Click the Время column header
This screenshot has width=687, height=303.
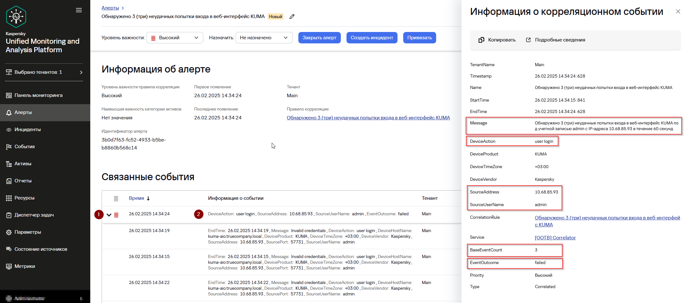point(137,198)
